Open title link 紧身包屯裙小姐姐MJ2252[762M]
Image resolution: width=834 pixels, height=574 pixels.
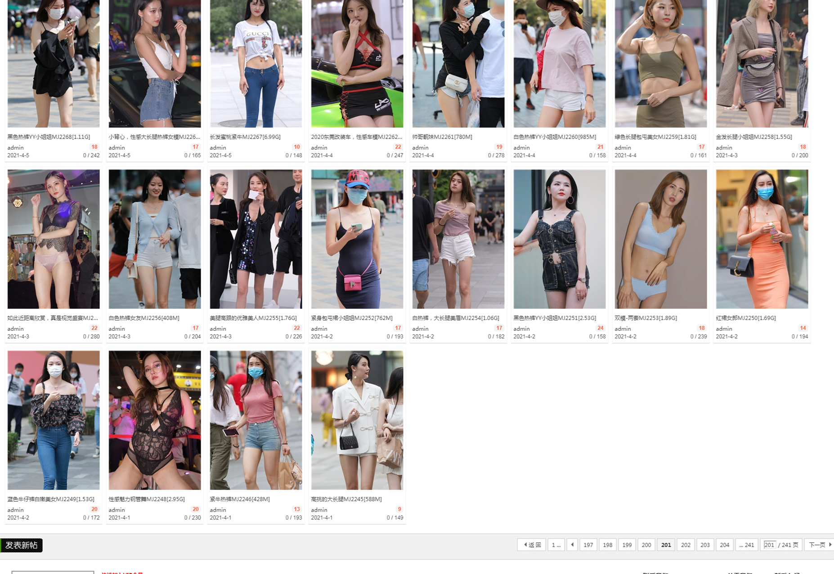[x=352, y=318]
